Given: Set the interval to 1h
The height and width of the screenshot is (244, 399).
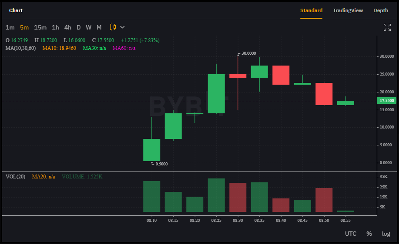Looking at the screenshot, I should [55, 27].
